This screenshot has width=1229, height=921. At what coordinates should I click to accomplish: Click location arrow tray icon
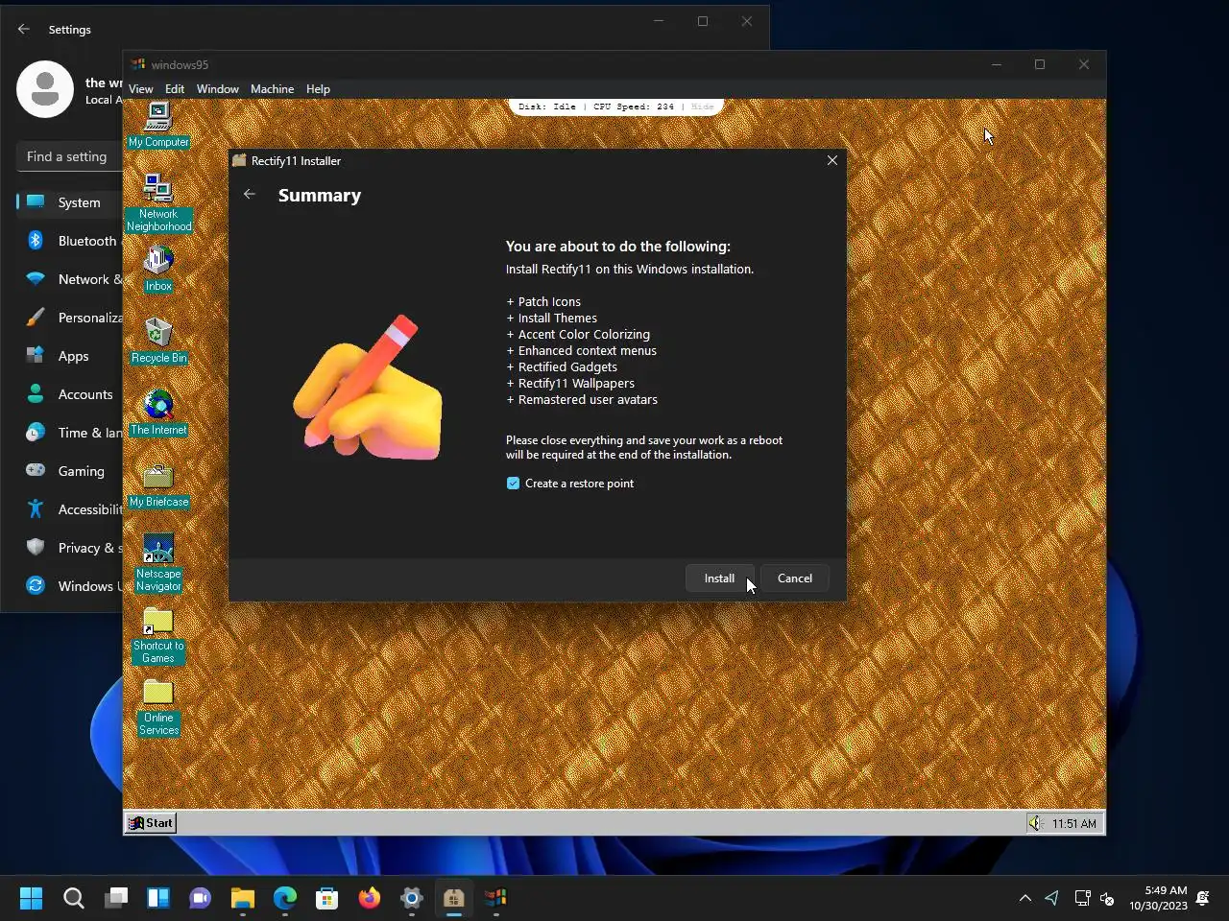click(x=1052, y=898)
